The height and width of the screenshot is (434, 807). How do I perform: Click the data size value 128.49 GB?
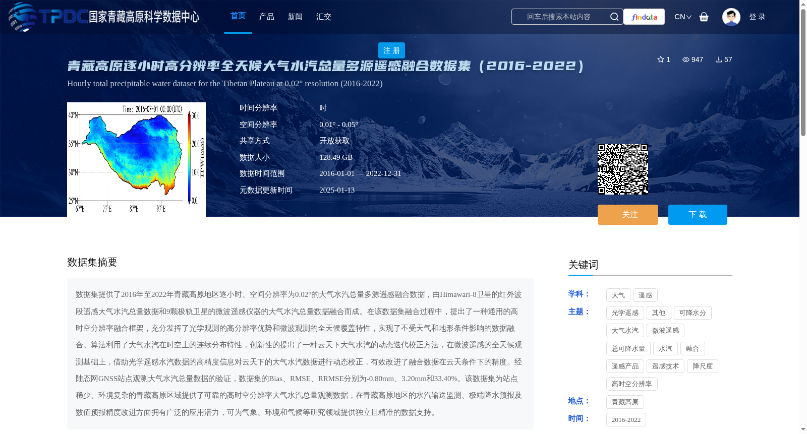[336, 157]
